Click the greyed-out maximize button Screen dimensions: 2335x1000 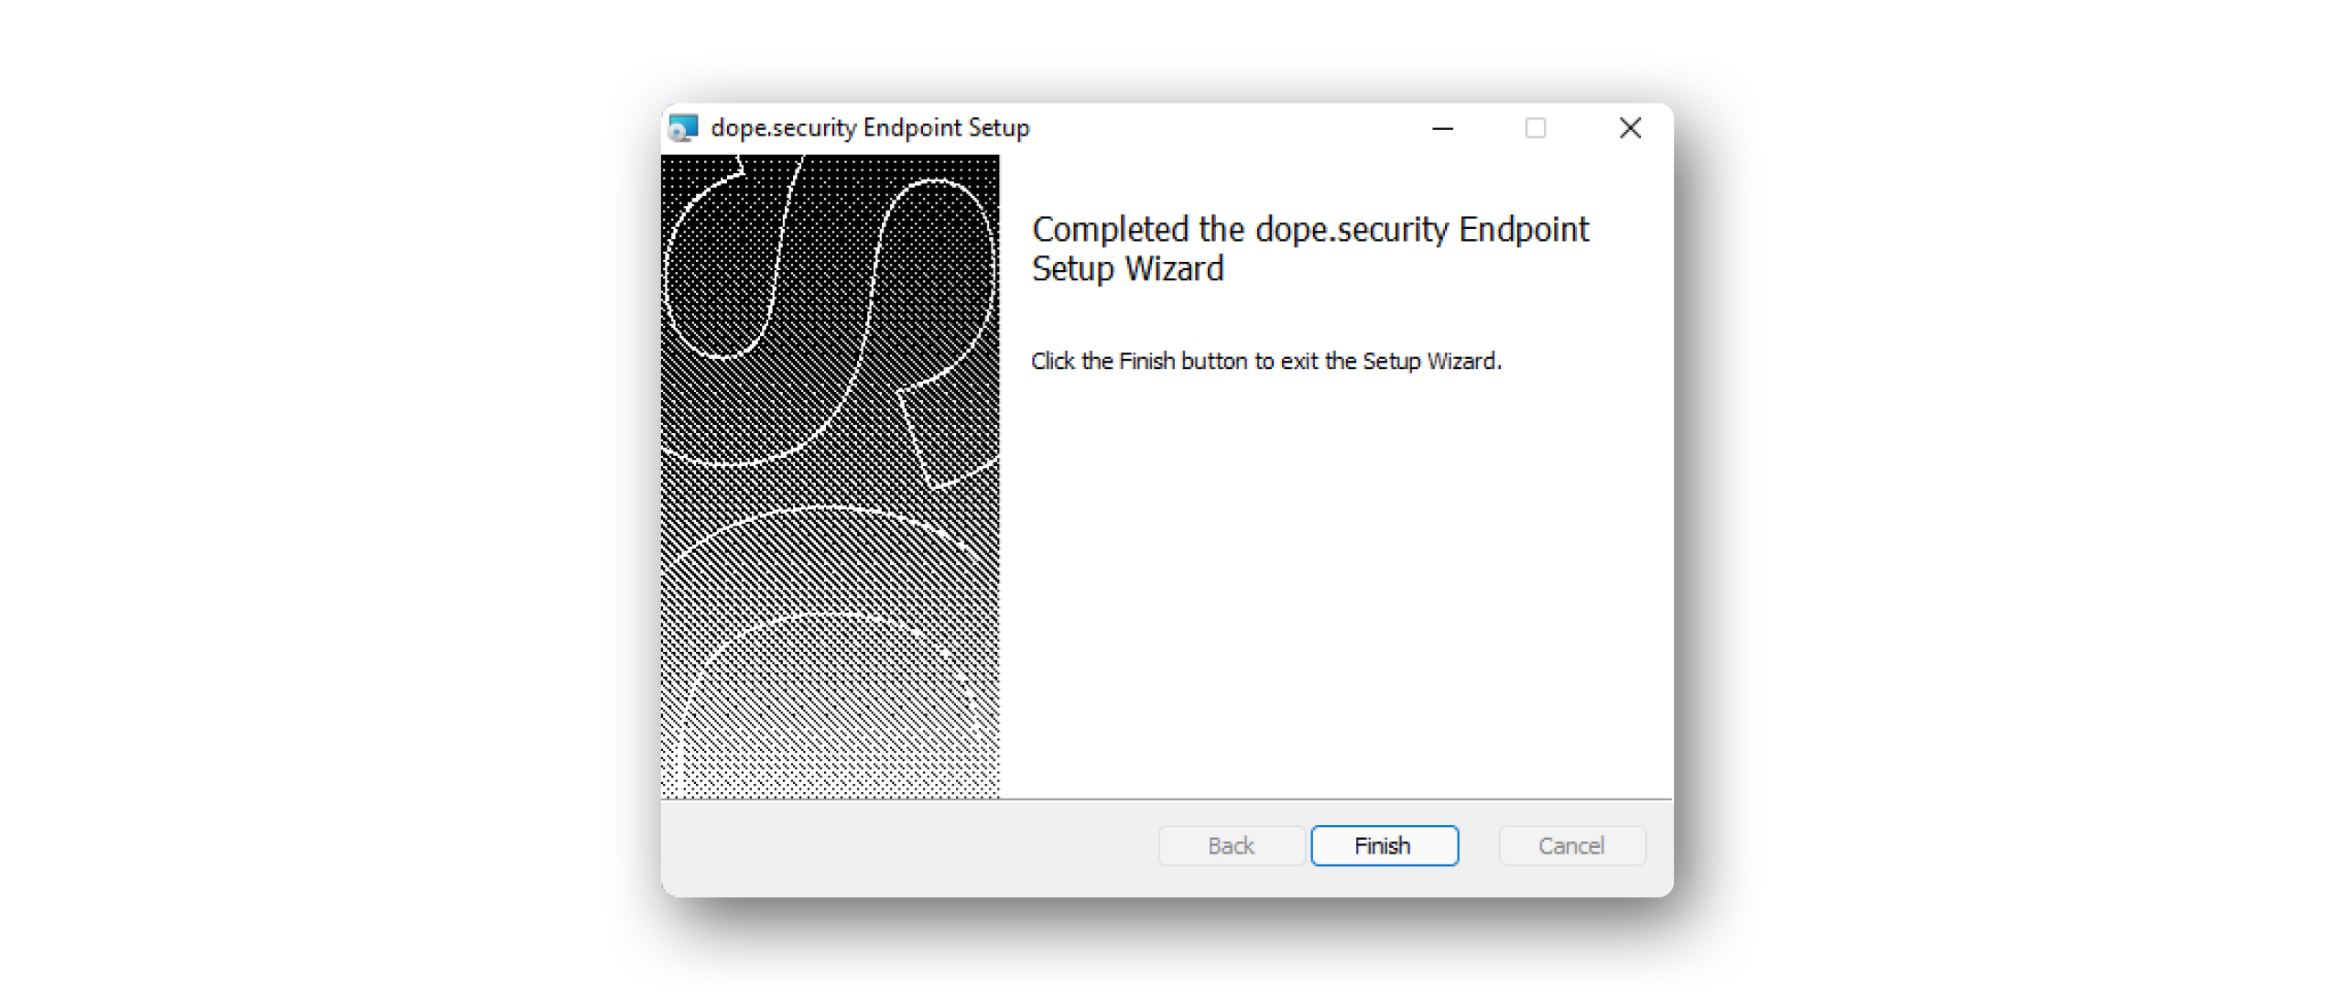[1536, 128]
